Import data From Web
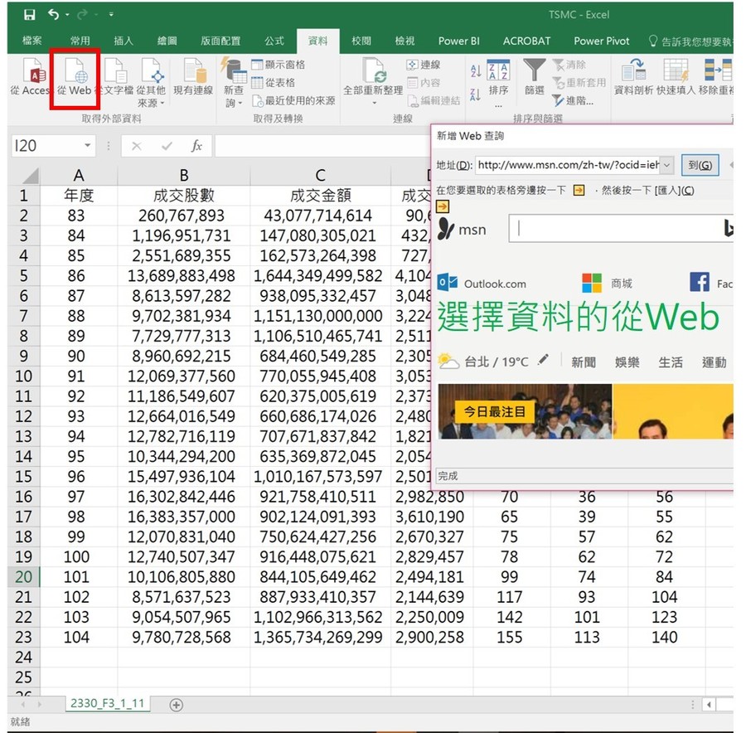The width and height of the screenshot is (746, 733). 75,76
